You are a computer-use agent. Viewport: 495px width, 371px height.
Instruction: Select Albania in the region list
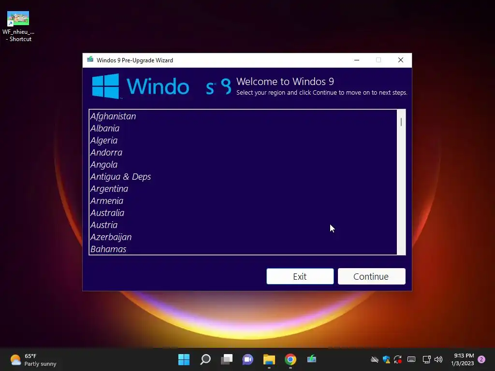[243, 128]
